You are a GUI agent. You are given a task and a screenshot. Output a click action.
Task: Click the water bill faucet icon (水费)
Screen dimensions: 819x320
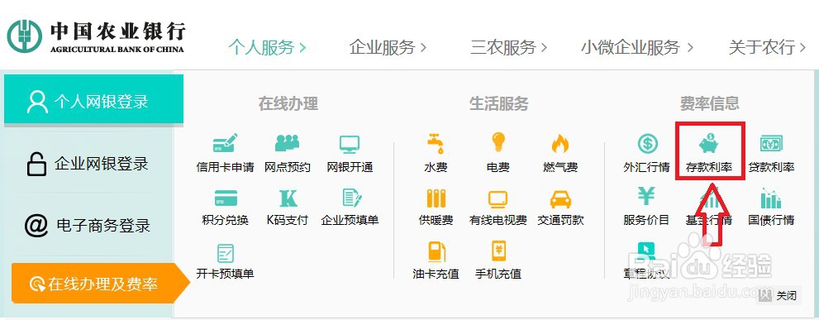tap(436, 143)
